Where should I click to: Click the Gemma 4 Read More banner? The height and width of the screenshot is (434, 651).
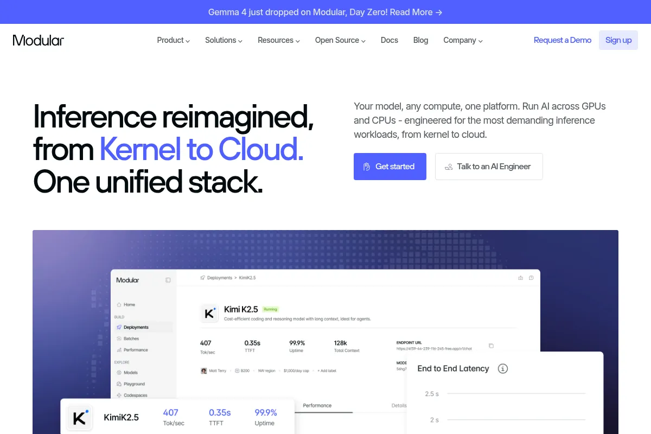325,12
